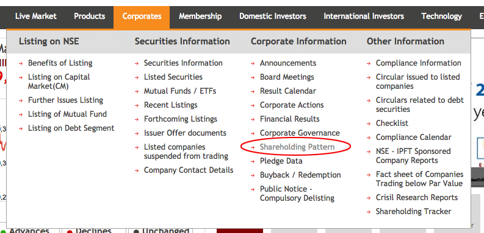The width and height of the screenshot is (484, 233).
Task: Open the Listing on Debt Segment link
Action: click(71, 128)
